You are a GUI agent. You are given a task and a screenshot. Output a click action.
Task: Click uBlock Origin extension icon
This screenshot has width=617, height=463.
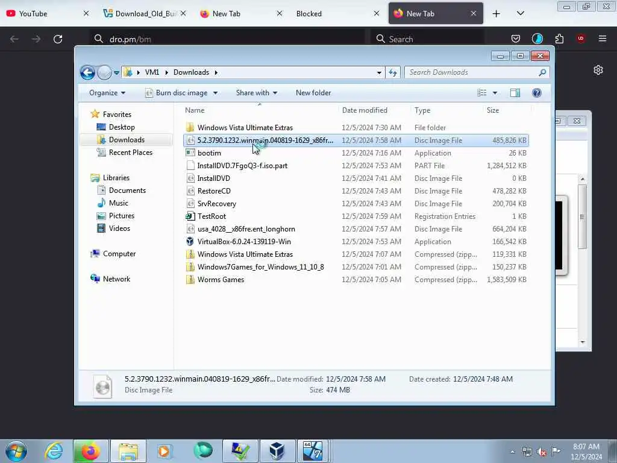tap(581, 39)
